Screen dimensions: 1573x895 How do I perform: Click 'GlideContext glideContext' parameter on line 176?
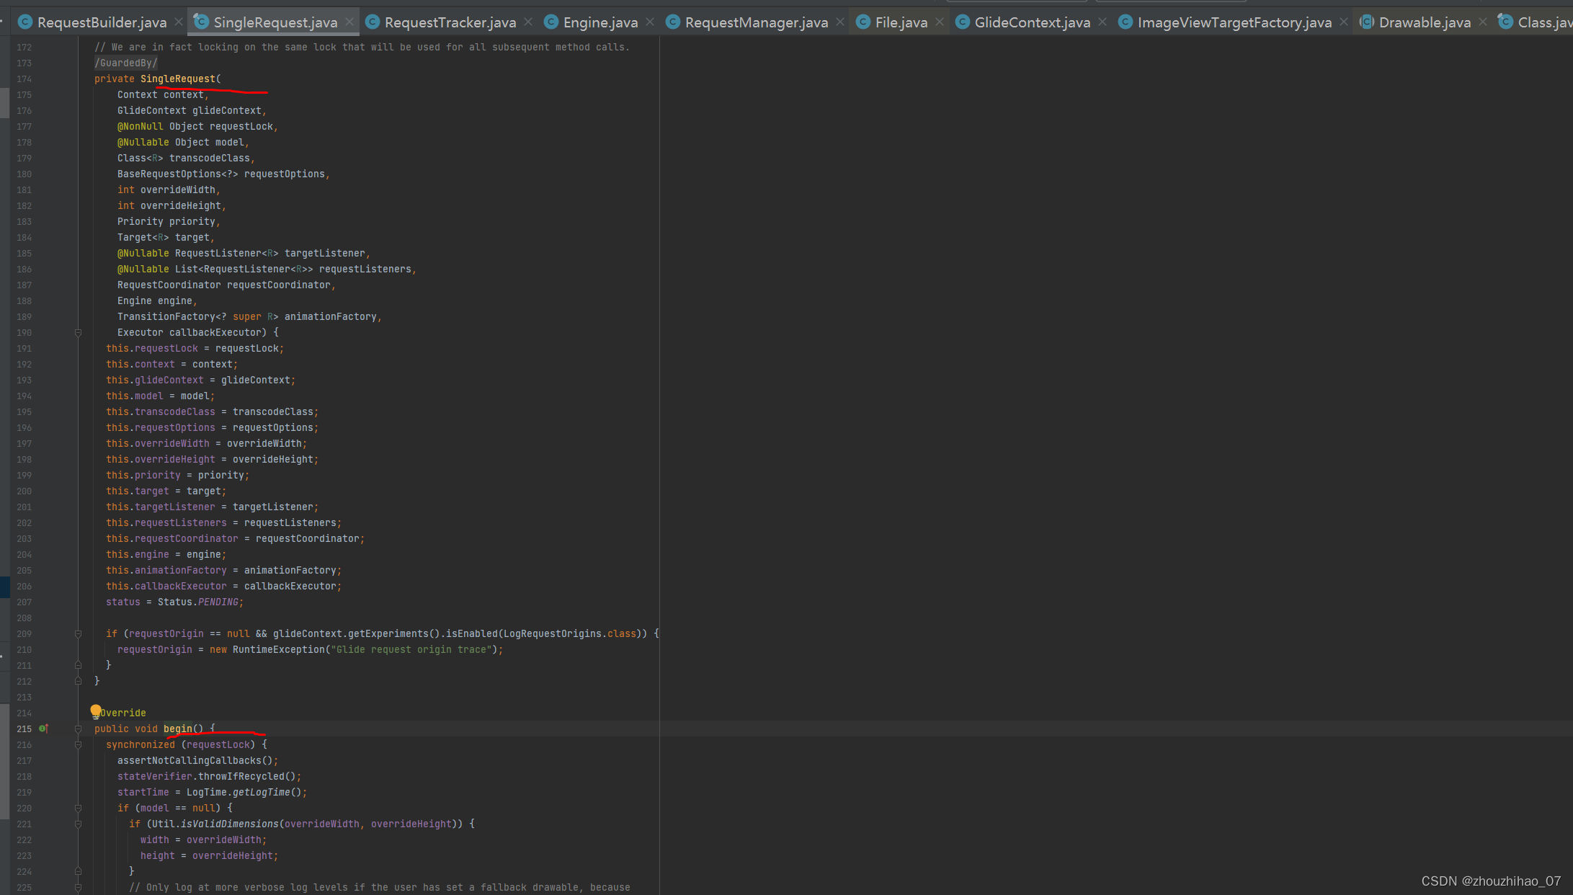190,110
